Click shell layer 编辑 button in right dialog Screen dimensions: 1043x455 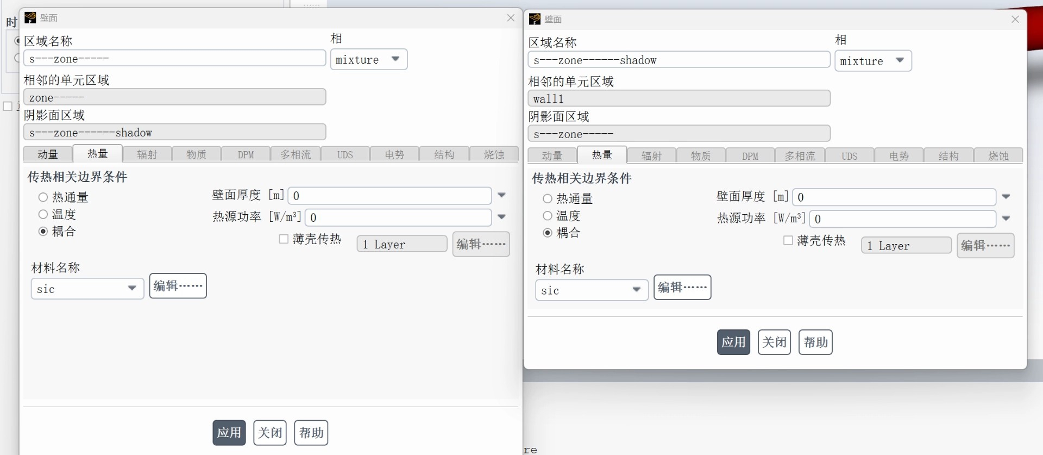coord(985,246)
